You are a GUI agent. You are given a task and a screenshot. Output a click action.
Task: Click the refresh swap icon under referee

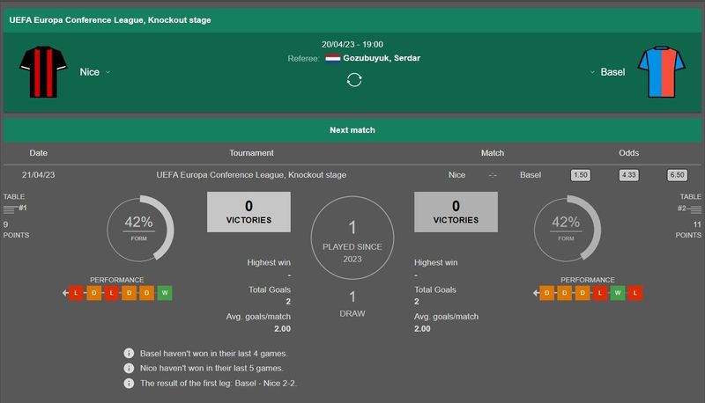tap(354, 80)
